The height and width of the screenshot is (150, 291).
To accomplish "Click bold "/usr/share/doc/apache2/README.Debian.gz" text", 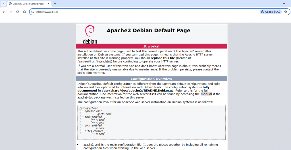I will pos(138,91).
